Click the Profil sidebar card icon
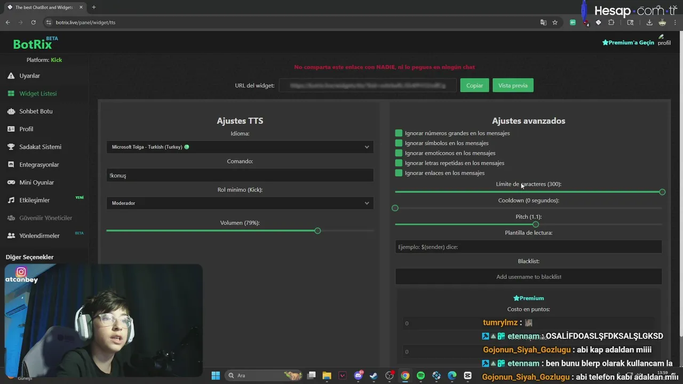This screenshot has width=683, height=384. pyautogui.click(x=11, y=129)
